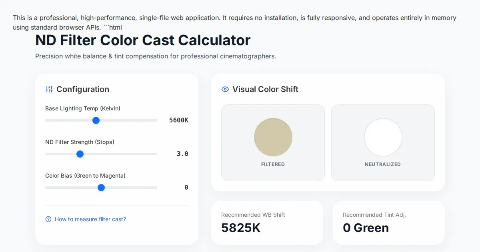Click the ND Filter Strength slider handle
480x252 pixels.
[80, 154]
